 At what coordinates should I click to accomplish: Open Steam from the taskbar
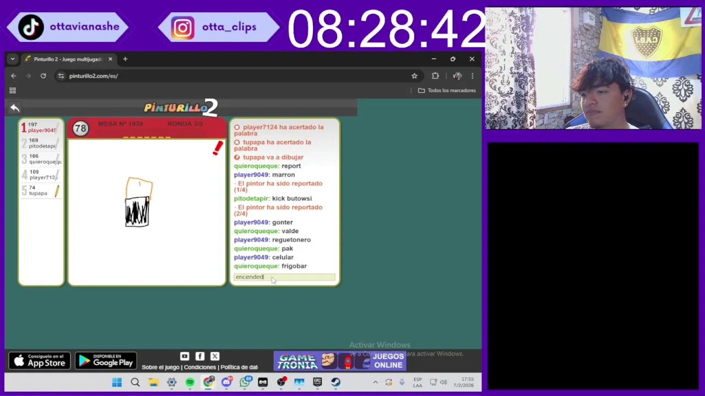tap(335, 382)
